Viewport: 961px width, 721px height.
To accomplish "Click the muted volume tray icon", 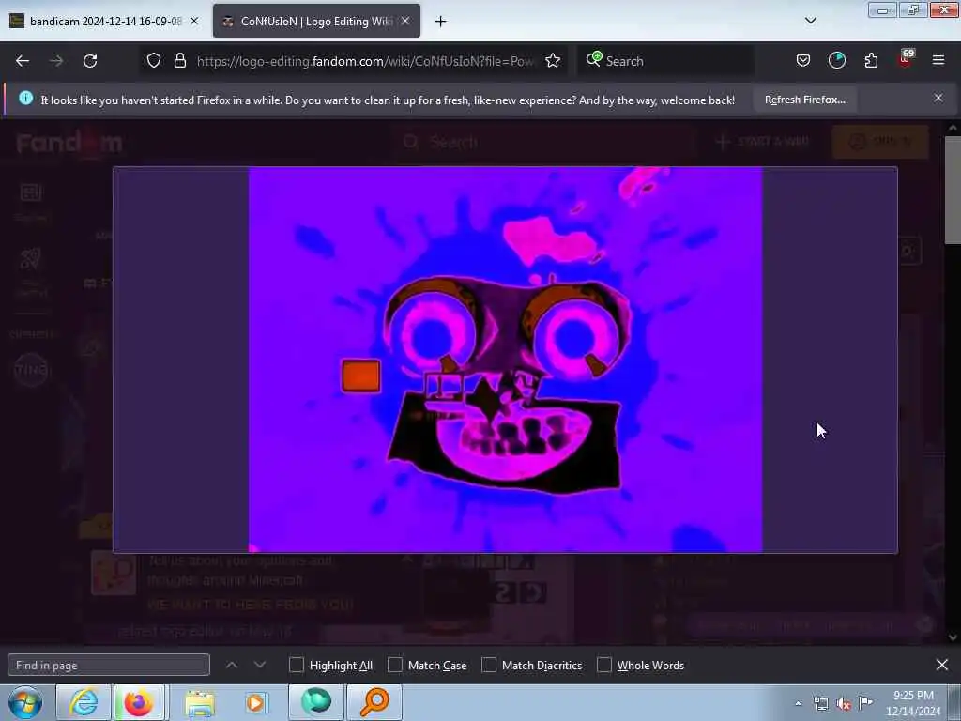I will (844, 704).
